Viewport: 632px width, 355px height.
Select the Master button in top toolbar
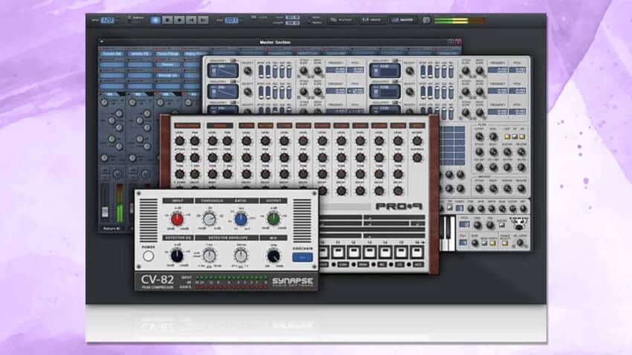click(x=403, y=20)
